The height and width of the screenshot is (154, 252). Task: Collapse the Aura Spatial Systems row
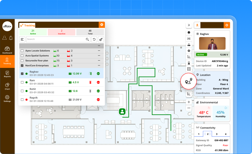tap(99, 56)
